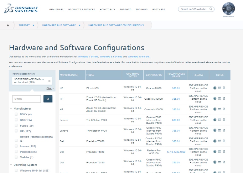This screenshot has width=243, height=173.
Task: Click the Recommended Driver column header
Action: point(176,75)
